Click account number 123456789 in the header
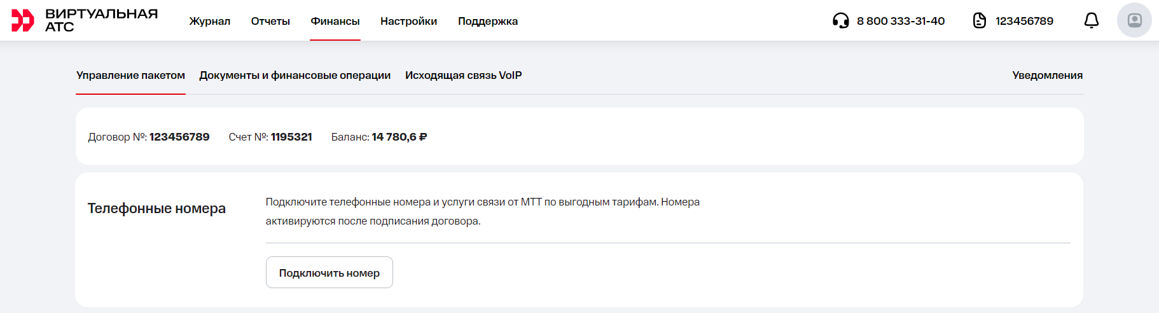The height and width of the screenshot is (313, 1159). [x=1024, y=21]
